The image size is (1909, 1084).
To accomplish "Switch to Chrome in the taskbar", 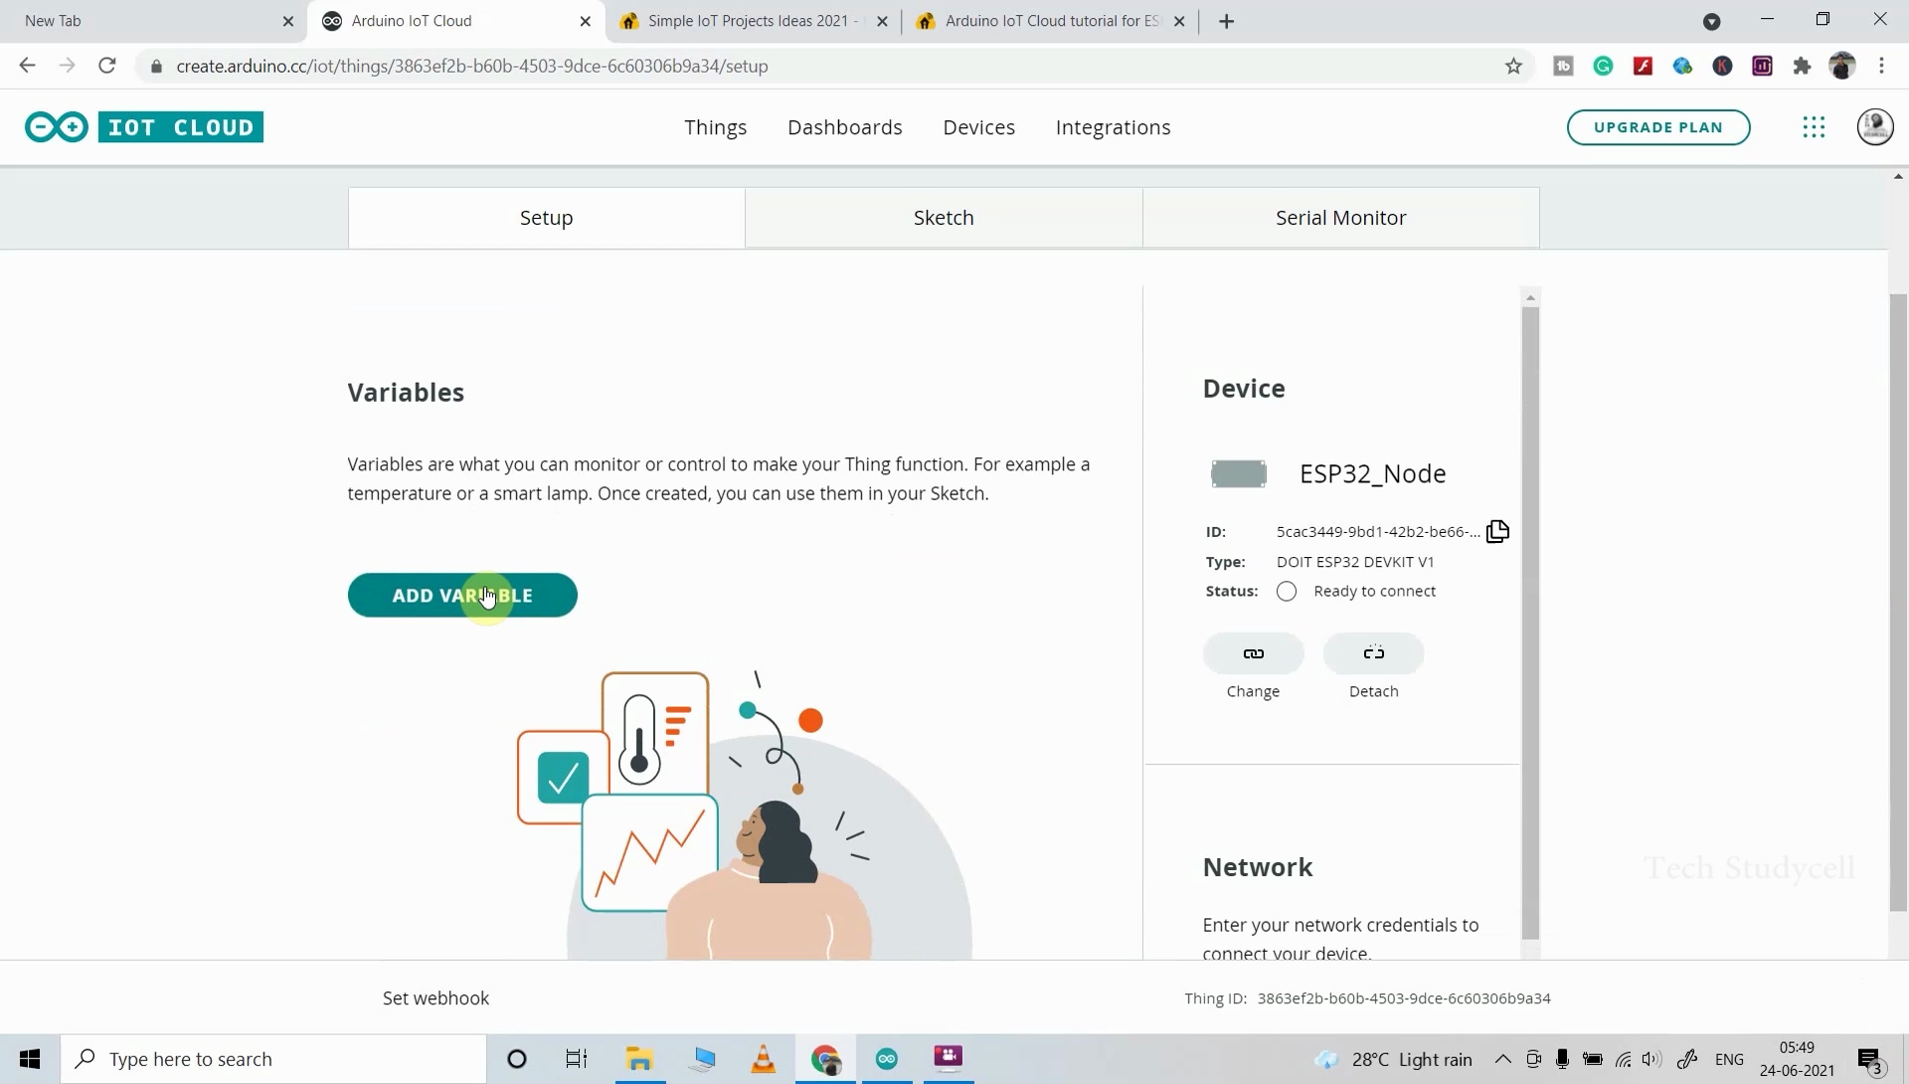I will click(x=825, y=1059).
